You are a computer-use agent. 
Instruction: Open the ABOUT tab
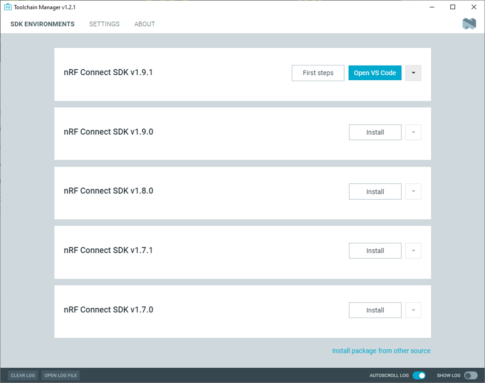pyautogui.click(x=144, y=24)
